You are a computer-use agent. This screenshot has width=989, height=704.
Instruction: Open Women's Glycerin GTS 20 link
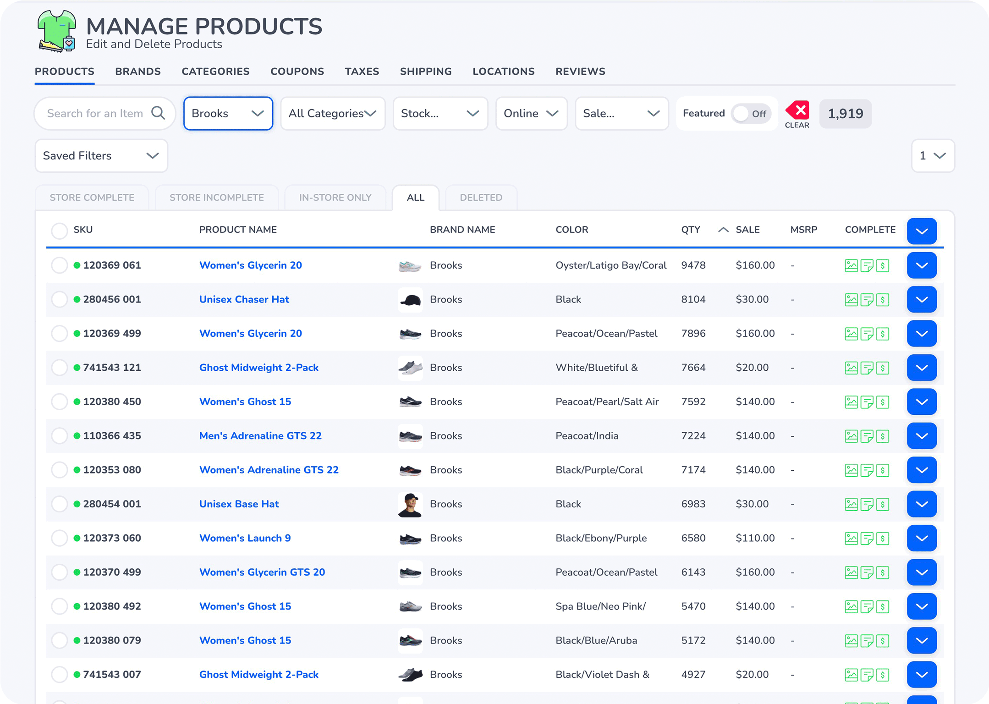tap(262, 572)
